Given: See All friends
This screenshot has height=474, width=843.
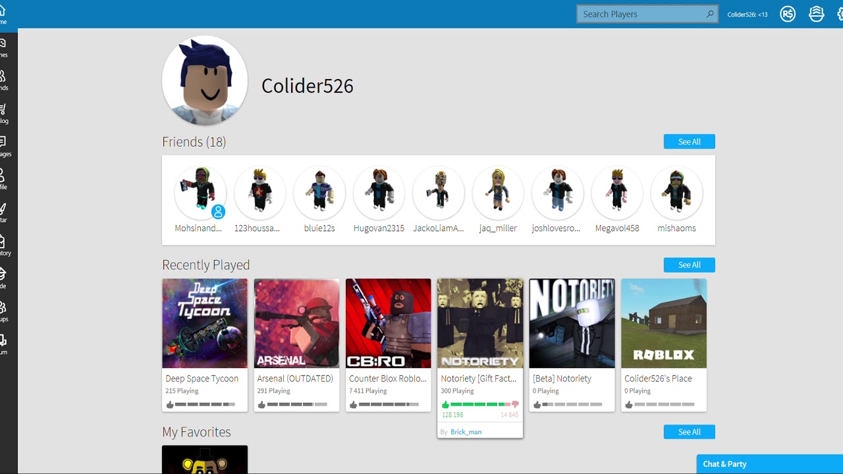Looking at the screenshot, I should click(x=690, y=142).
